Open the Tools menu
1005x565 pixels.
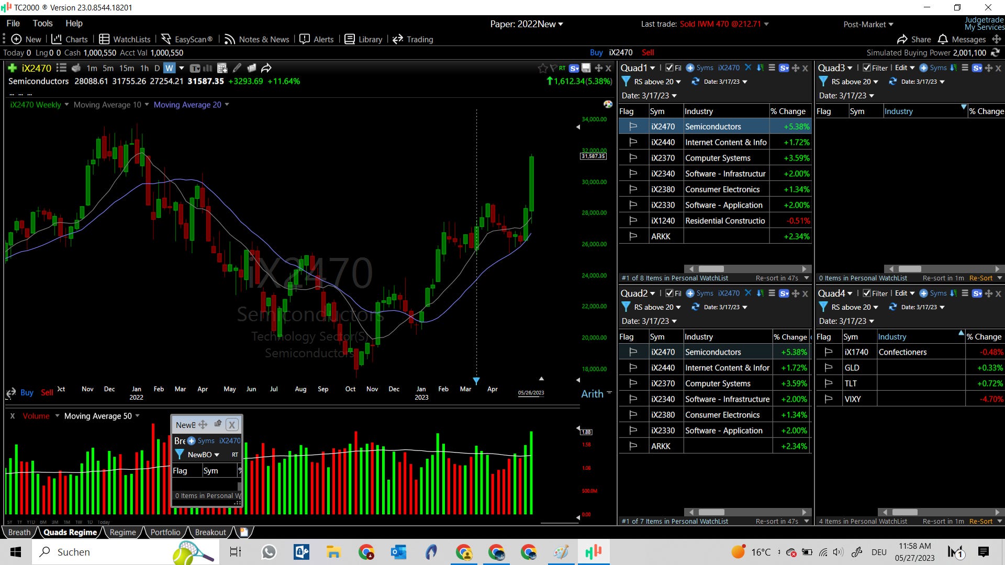tap(42, 24)
